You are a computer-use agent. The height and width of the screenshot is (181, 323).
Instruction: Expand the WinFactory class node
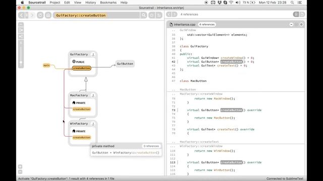(x=93, y=124)
